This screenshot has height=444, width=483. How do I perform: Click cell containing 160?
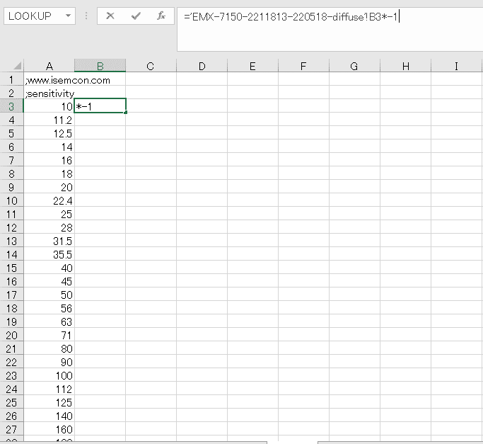tap(49, 430)
